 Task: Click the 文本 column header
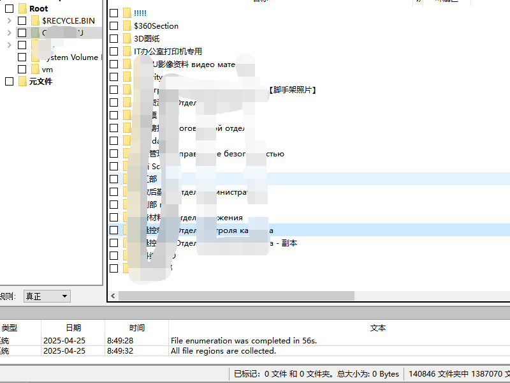click(339, 327)
